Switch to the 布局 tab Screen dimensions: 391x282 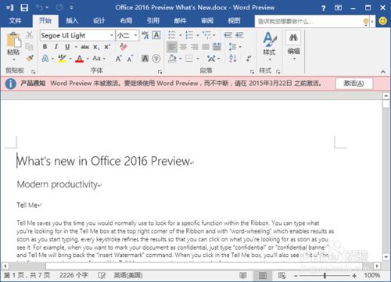(x=126, y=20)
